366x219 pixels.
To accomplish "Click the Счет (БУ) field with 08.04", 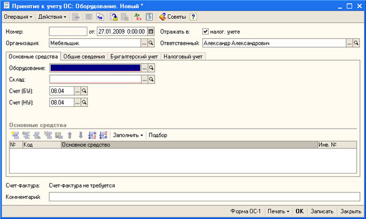I will (62, 91).
